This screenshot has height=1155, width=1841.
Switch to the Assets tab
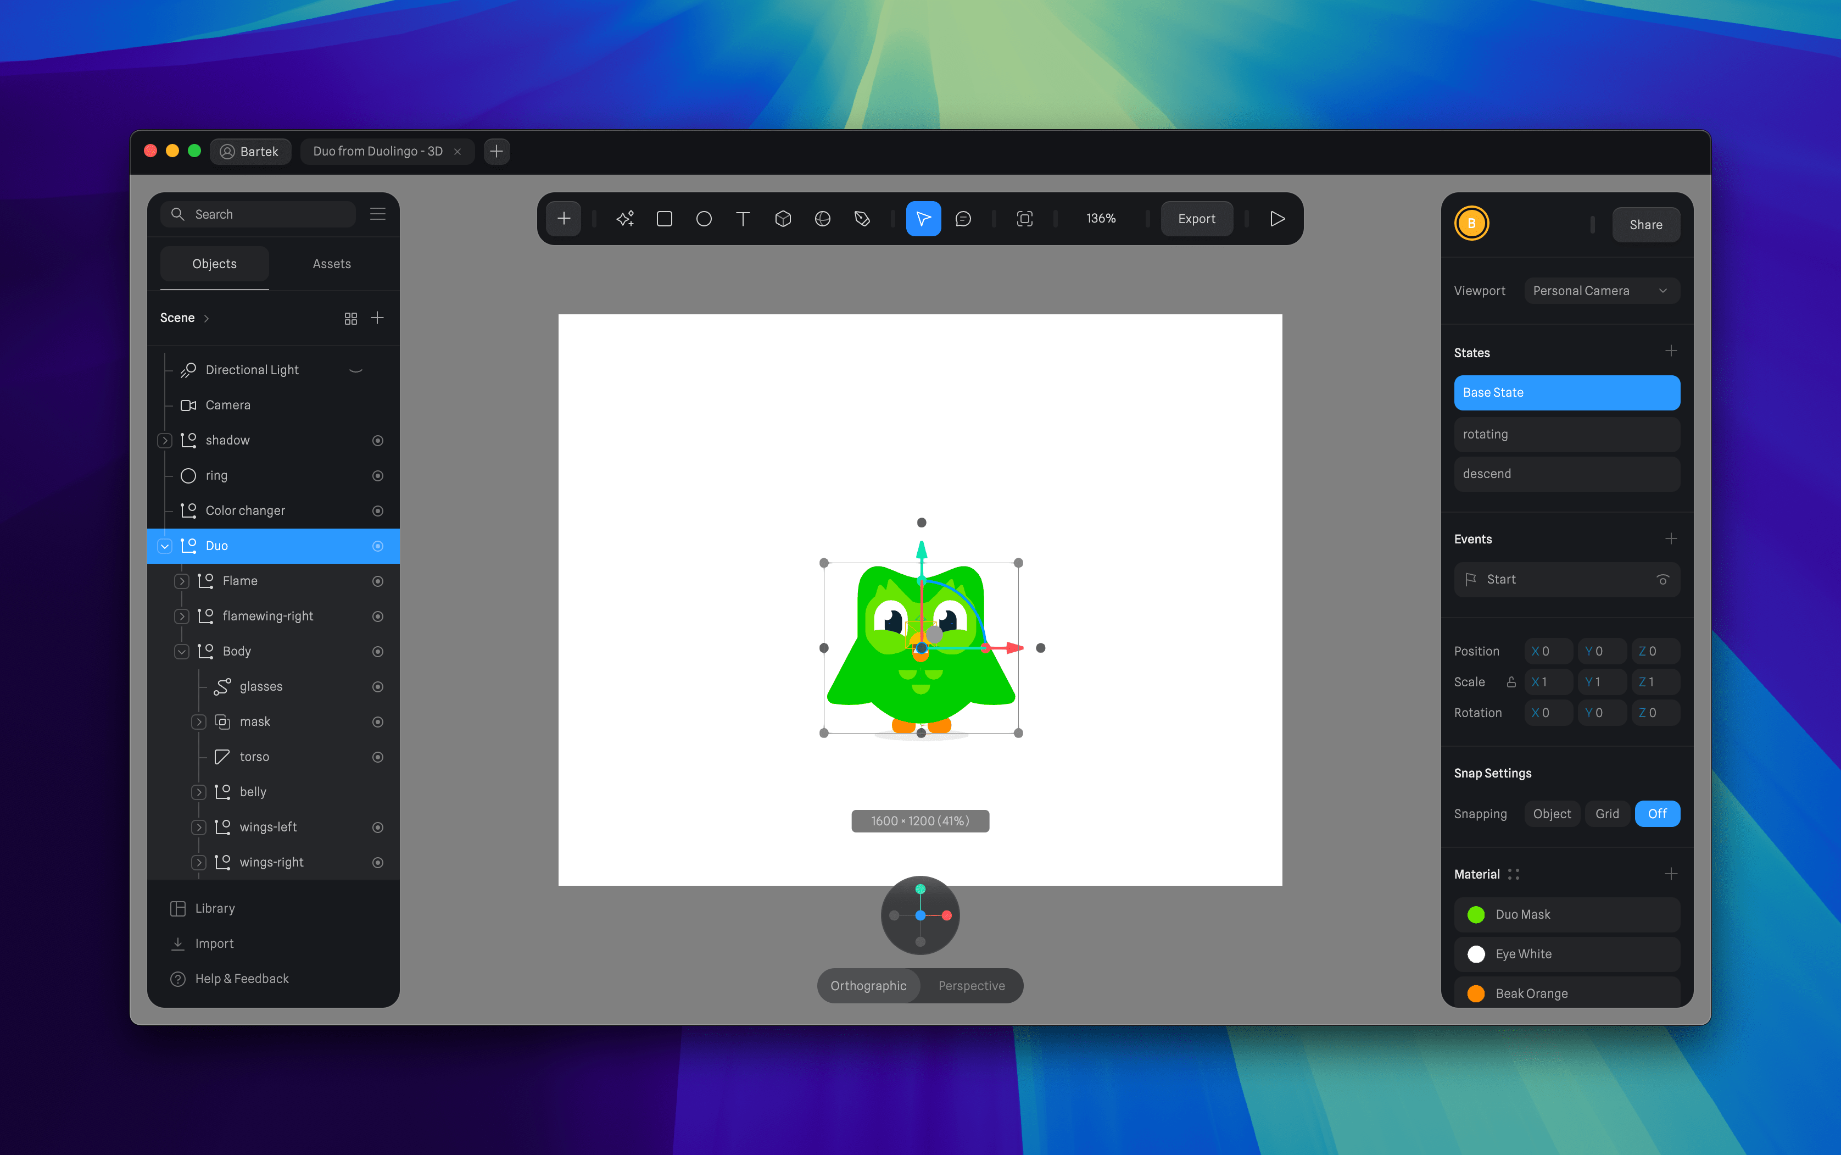point(331,264)
